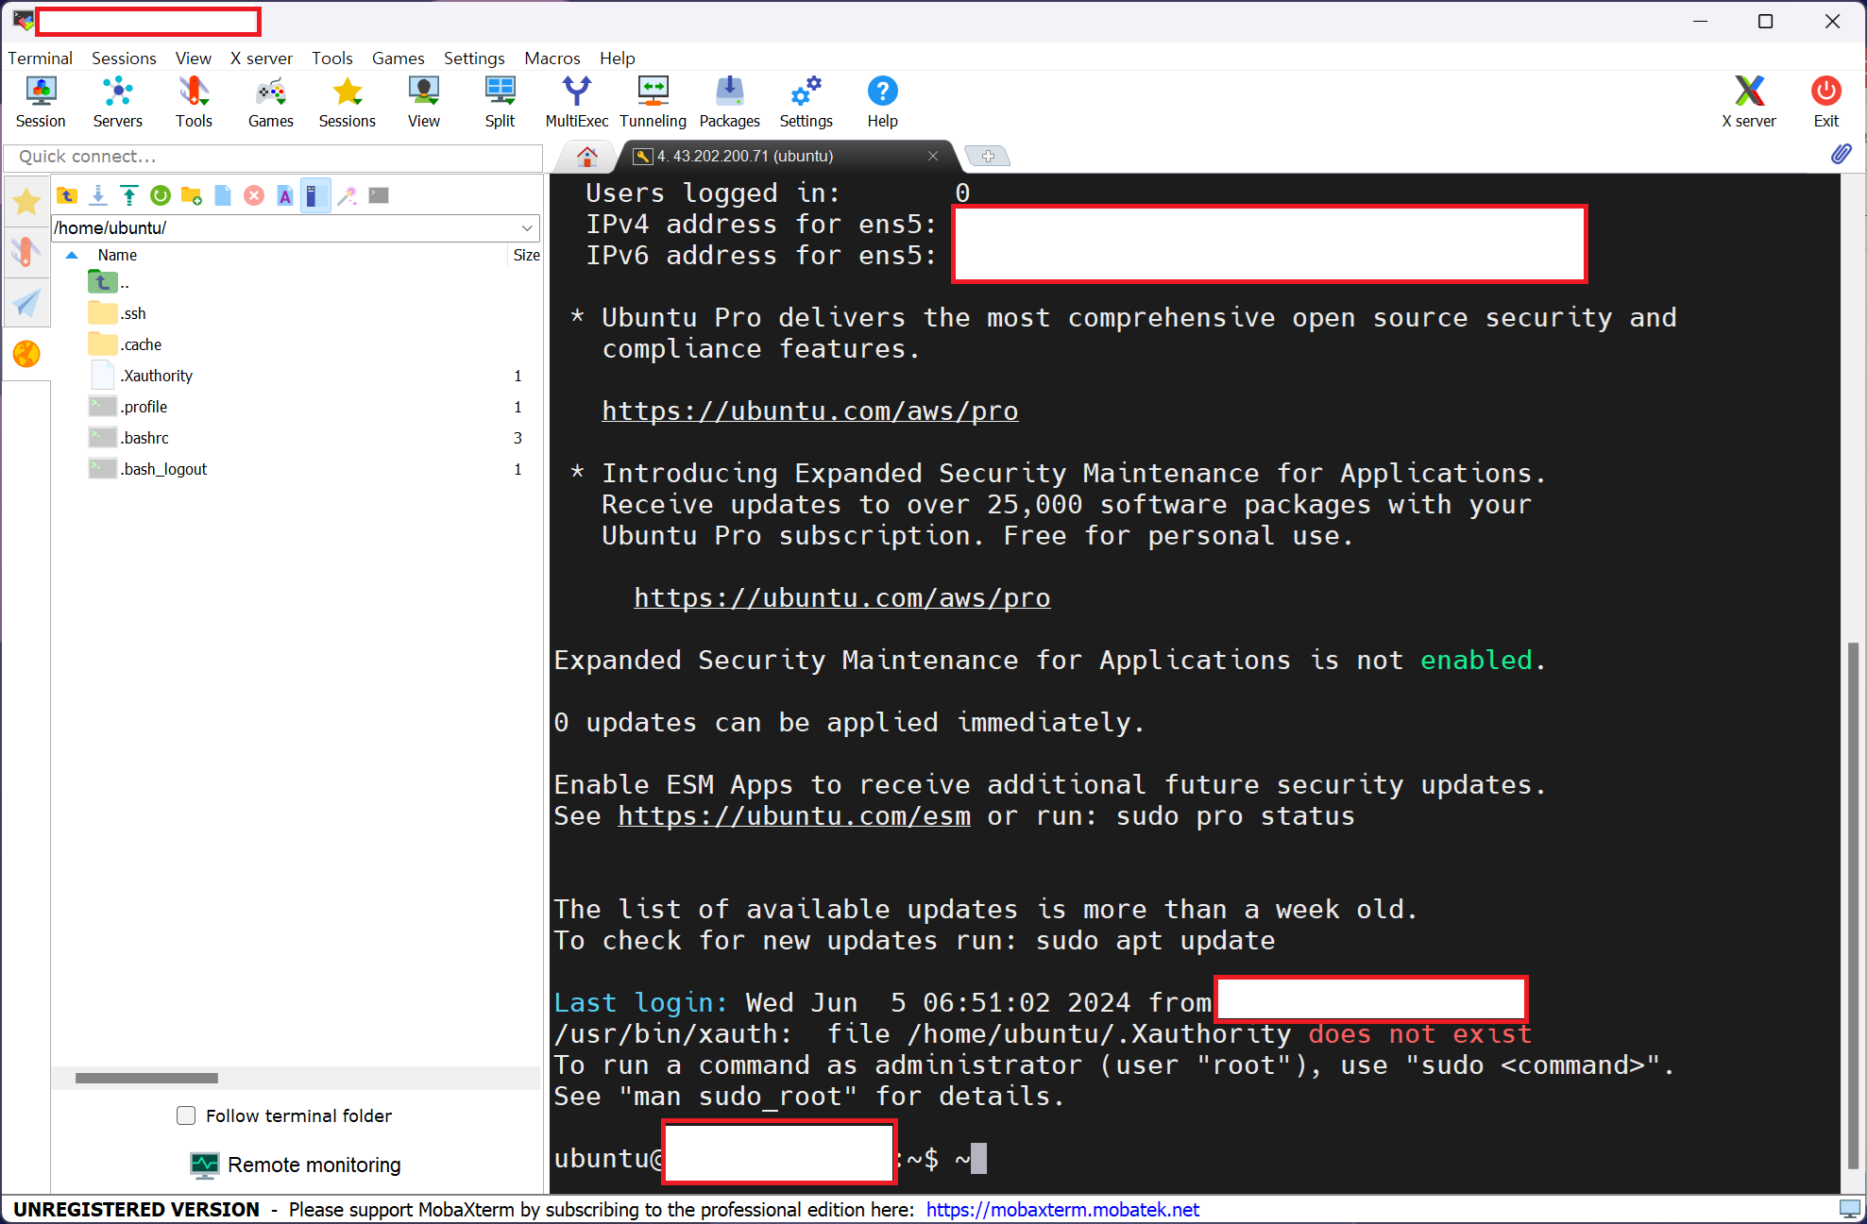Delete the selected remote file
The image size is (1867, 1224).
point(254,195)
